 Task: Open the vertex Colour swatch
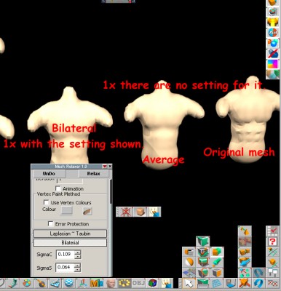pyautogui.click(x=67, y=210)
